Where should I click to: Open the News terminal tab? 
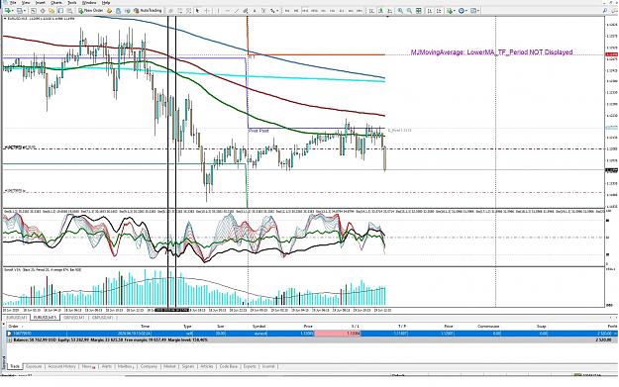(88, 366)
